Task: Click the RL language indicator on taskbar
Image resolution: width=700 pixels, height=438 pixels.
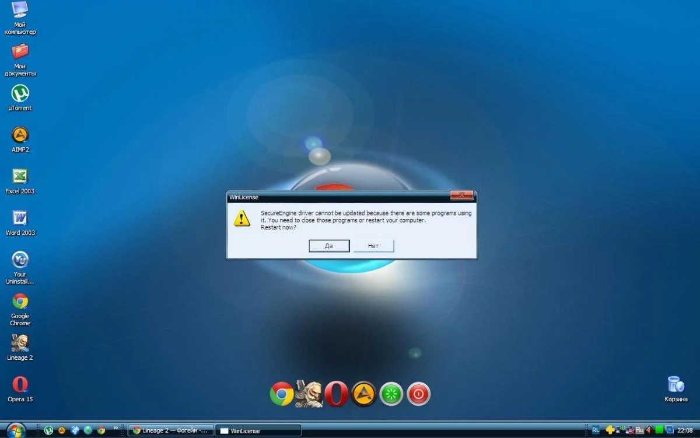Action: (596, 430)
